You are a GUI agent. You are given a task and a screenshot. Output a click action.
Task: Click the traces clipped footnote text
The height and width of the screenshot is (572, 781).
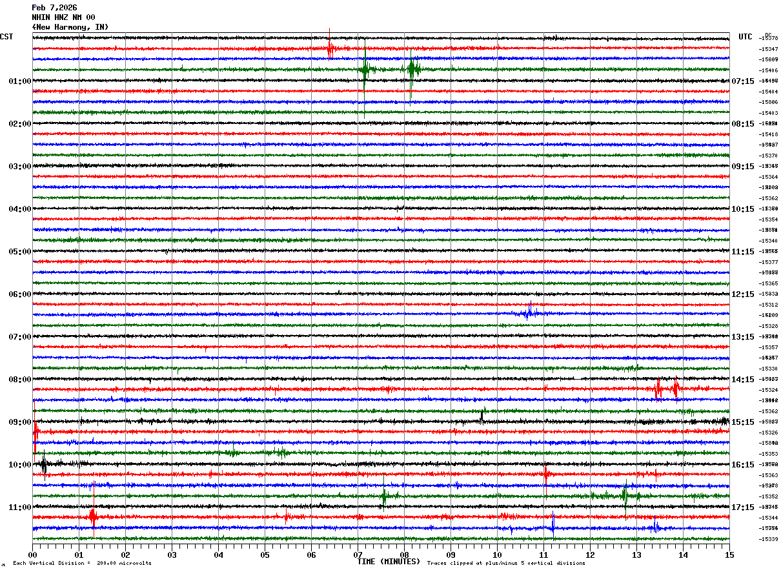[x=506, y=563]
